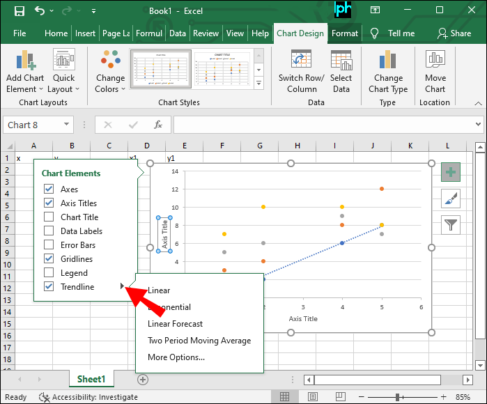487x404 pixels.
Task: Click the Move Chart icon
Action: click(435, 61)
